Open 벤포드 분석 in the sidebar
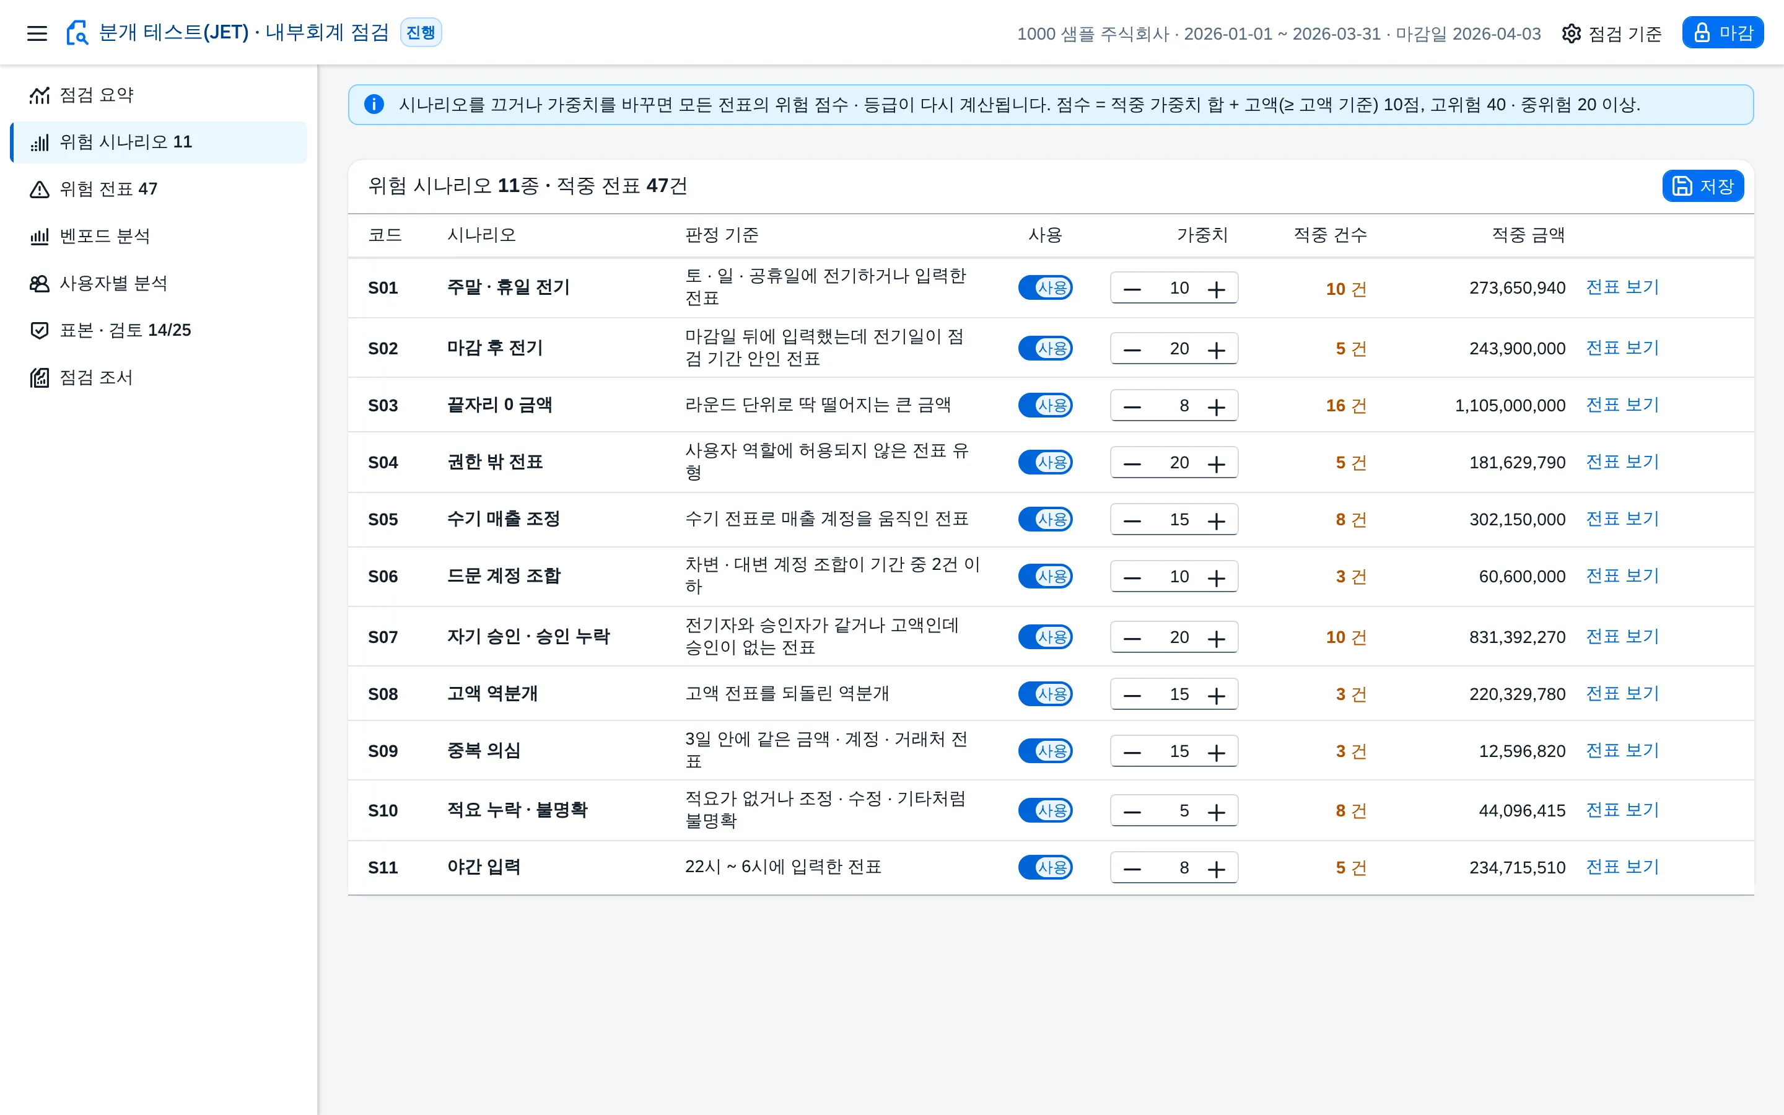1784x1115 pixels. [x=159, y=237]
